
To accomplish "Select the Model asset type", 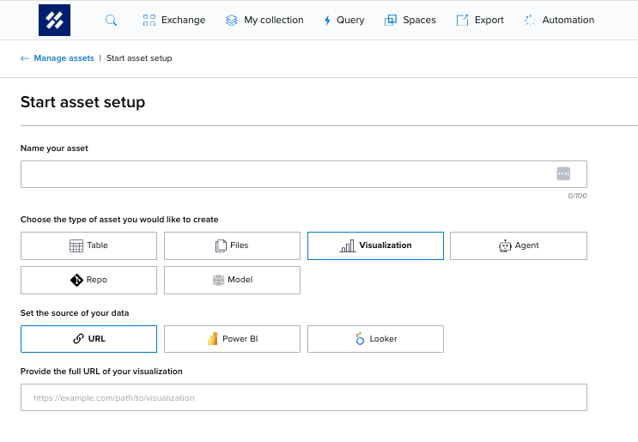I will [232, 280].
